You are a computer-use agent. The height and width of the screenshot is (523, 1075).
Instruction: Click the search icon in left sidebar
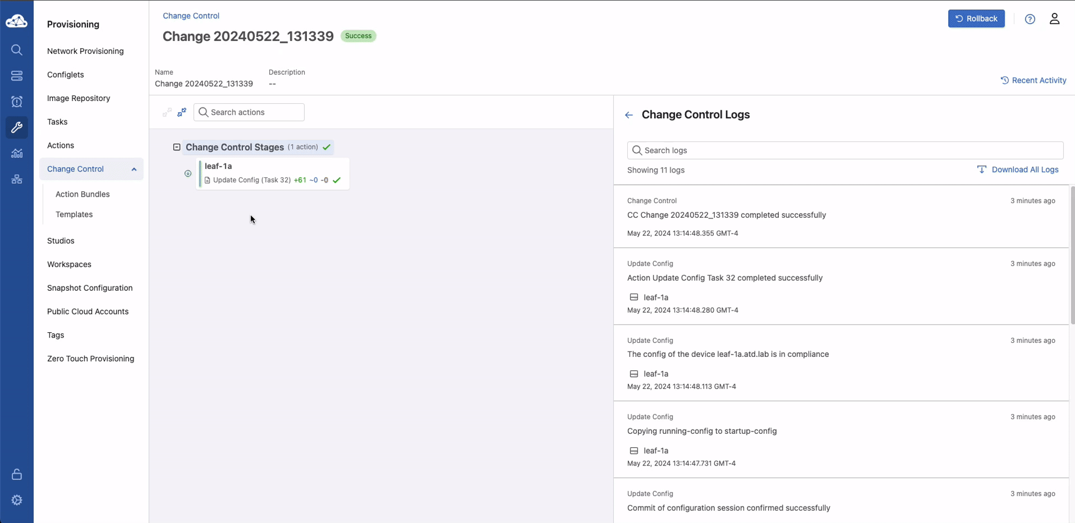[x=17, y=50]
